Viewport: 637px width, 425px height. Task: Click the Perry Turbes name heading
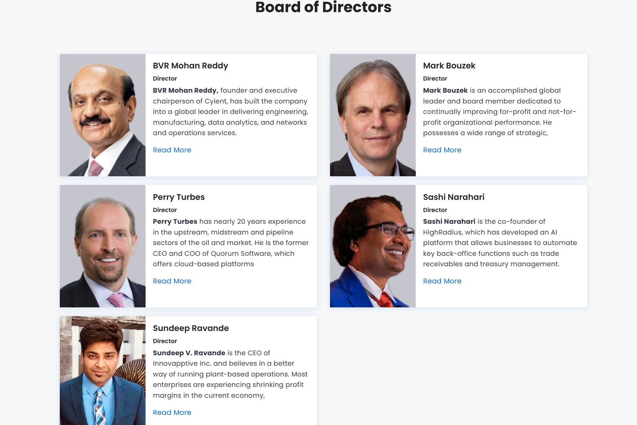tap(179, 197)
